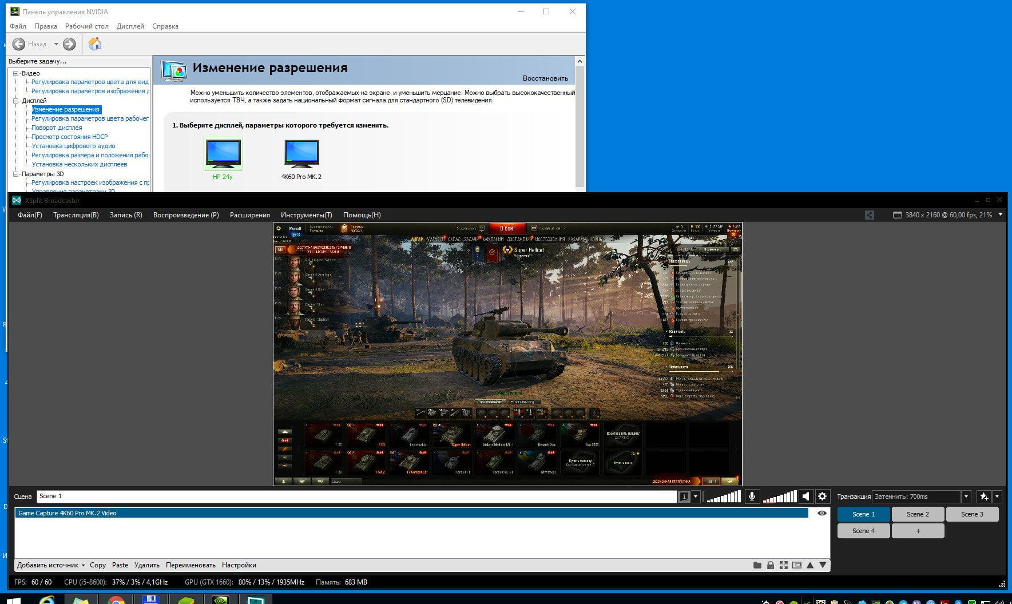Click the Добавить источник button
The image size is (1012, 604).
click(x=51, y=565)
